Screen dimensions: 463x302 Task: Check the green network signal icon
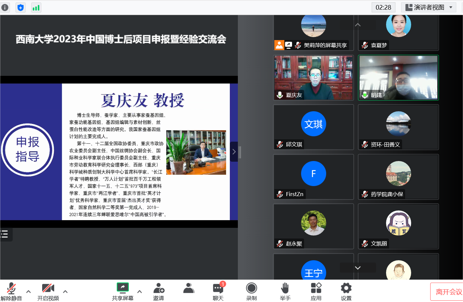(x=36, y=7)
